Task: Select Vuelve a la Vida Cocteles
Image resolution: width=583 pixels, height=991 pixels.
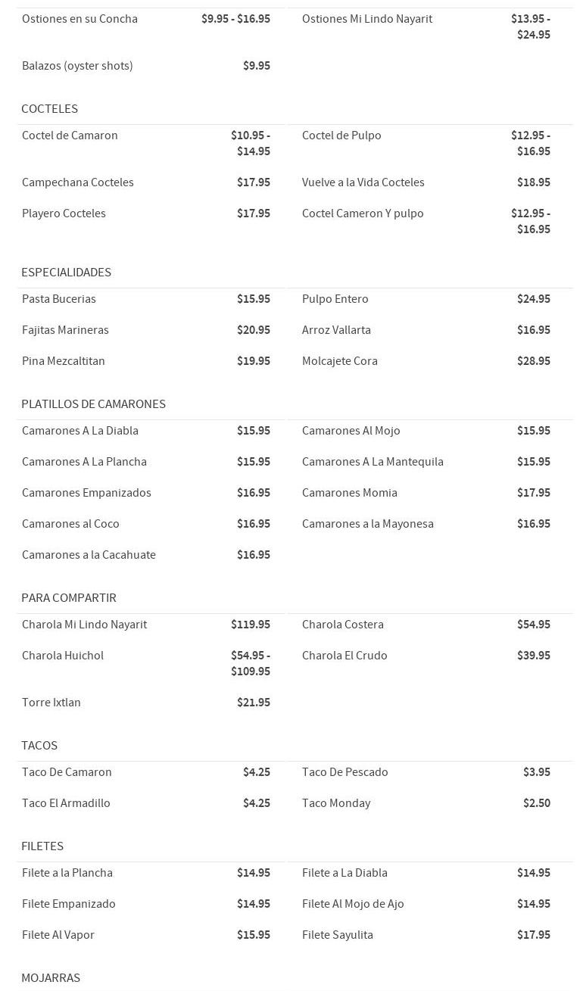Action: [363, 182]
